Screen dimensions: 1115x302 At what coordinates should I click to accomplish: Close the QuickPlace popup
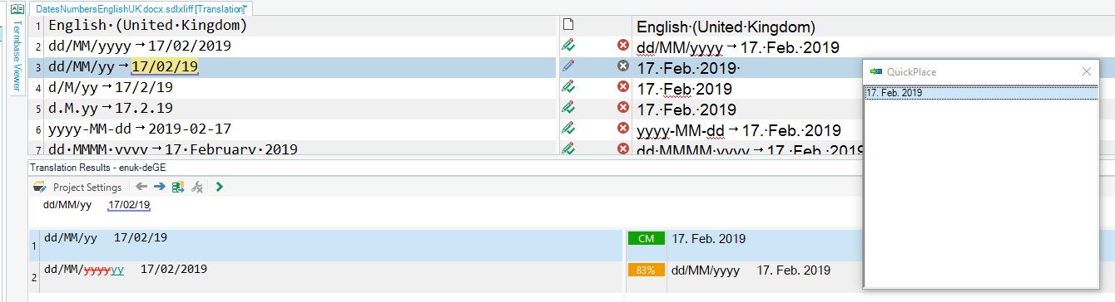[1086, 72]
